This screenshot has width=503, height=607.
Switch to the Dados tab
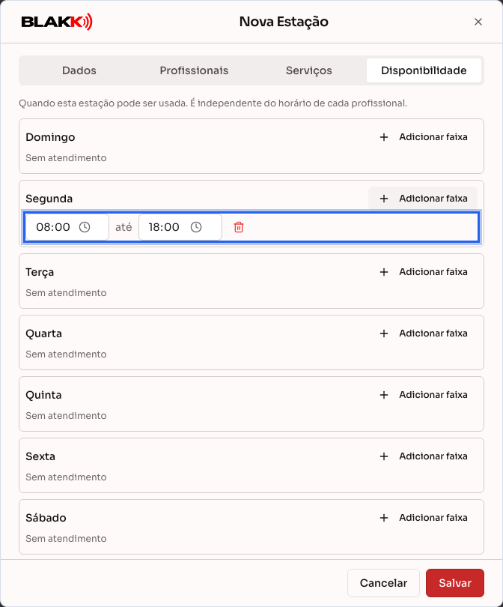[x=79, y=70]
